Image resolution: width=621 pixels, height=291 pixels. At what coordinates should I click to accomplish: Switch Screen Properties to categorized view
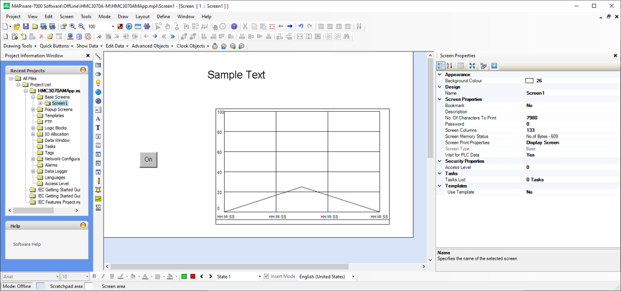click(x=441, y=66)
